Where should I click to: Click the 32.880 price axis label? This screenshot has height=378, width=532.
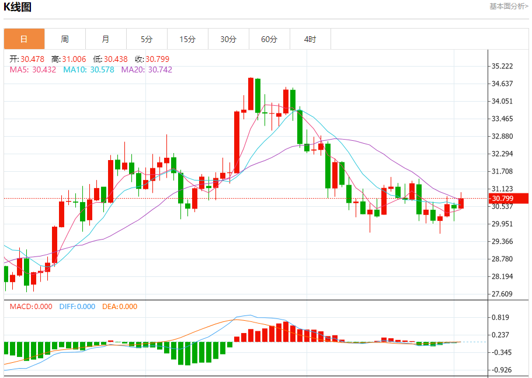[x=502, y=136]
